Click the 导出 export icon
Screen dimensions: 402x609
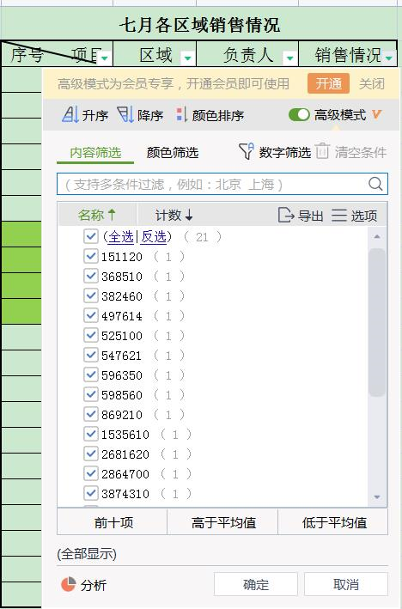coord(286,215)
